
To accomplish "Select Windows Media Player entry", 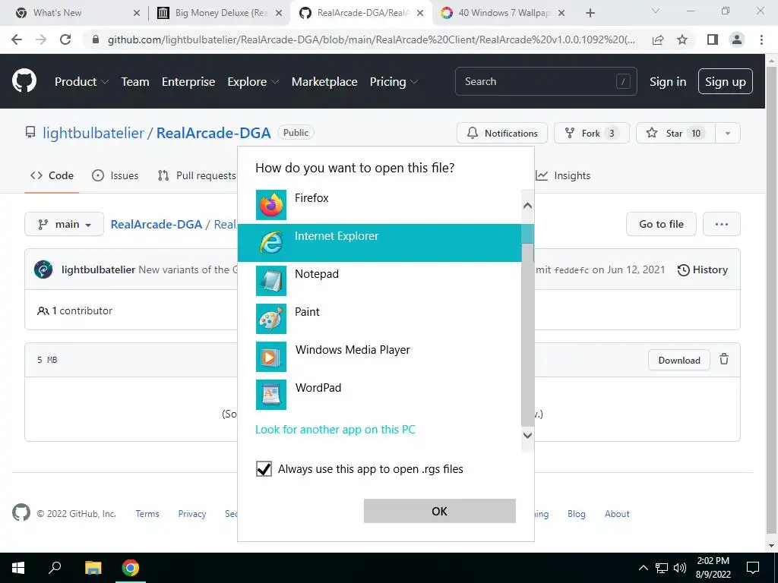I will [380, 357].
